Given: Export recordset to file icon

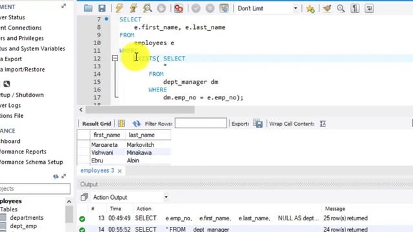Looking at the screenshot, I should tap(258, 123).
